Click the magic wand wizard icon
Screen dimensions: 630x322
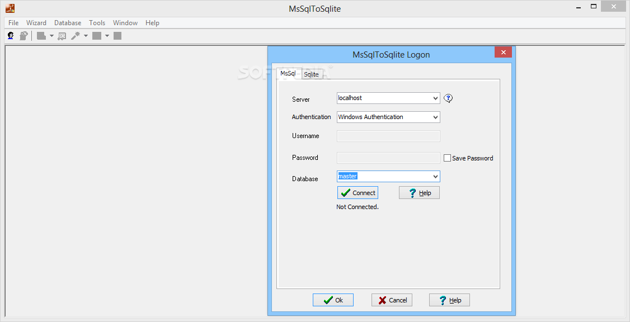point(75,36)
